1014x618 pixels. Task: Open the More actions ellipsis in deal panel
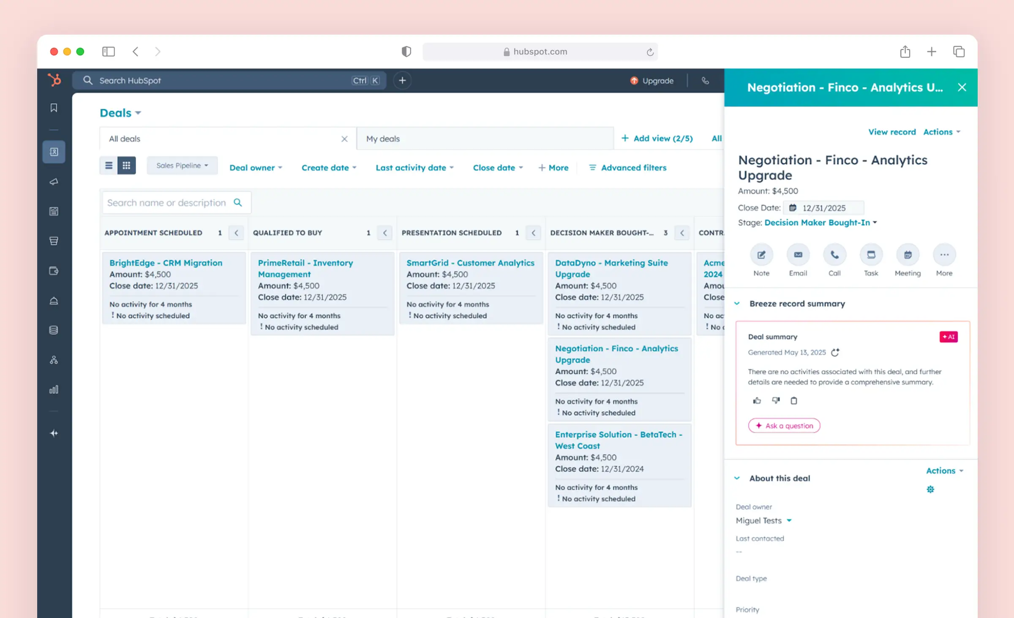(944, 255)
